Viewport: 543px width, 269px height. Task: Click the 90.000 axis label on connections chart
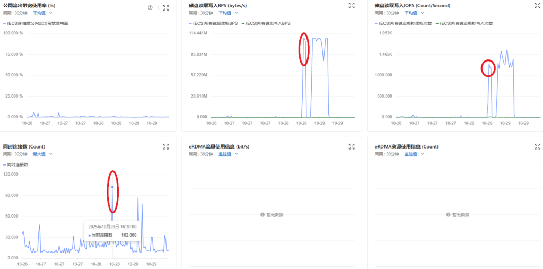click(12, 195)
